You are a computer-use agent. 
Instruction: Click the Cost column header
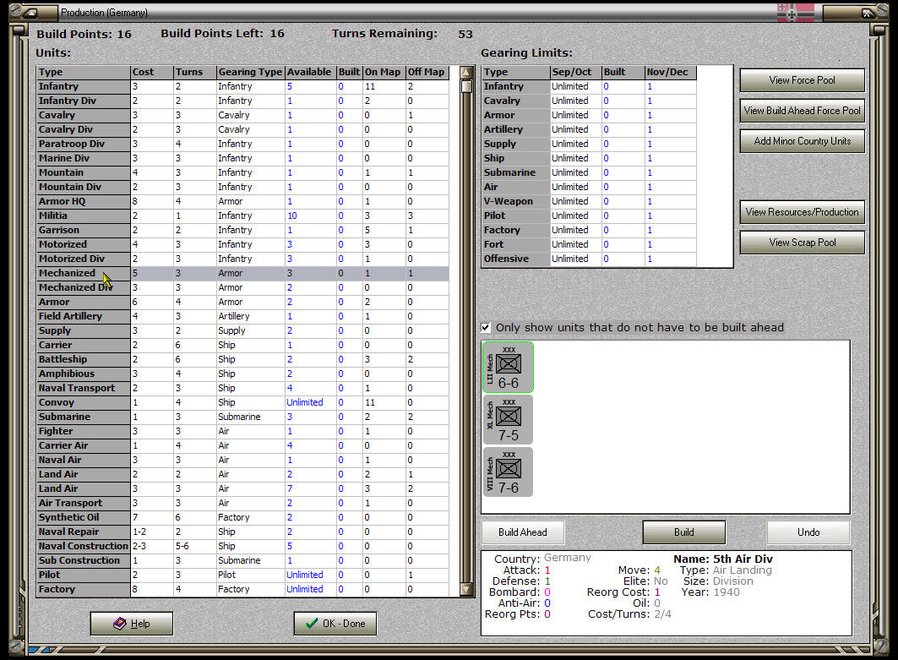[x=152, y=72]
